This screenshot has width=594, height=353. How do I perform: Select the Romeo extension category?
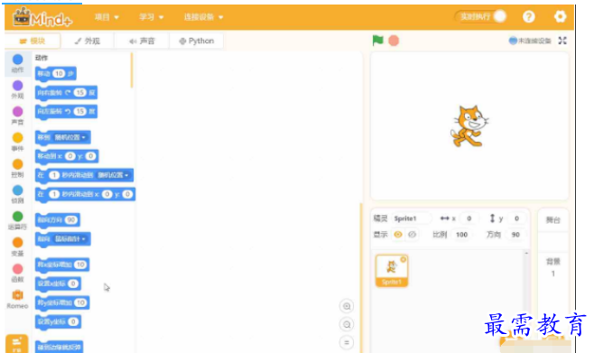[17, 299]
